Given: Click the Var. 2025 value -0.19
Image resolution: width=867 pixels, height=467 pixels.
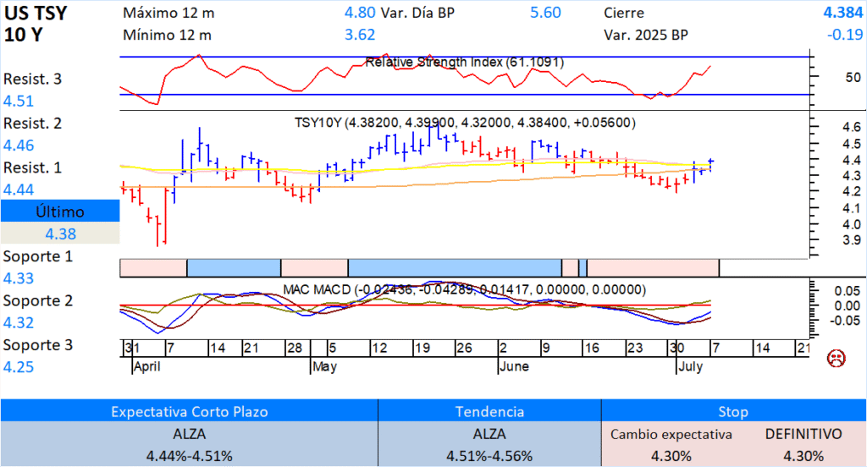Looking at the screenshot, I should tap(845, 35).
